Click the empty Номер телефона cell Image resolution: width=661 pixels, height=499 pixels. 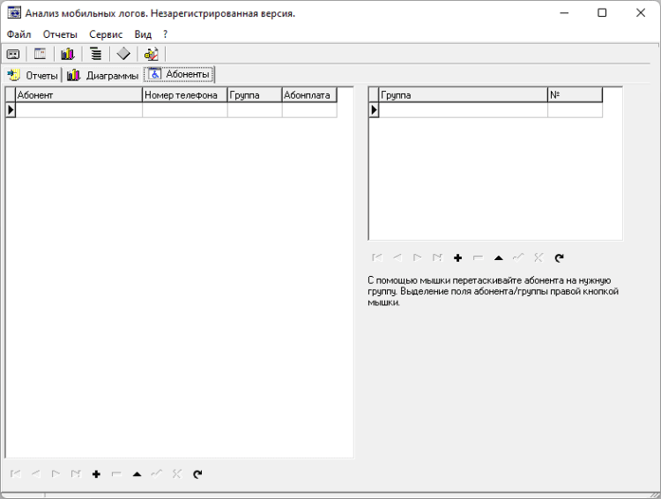(x=185, y=109)
